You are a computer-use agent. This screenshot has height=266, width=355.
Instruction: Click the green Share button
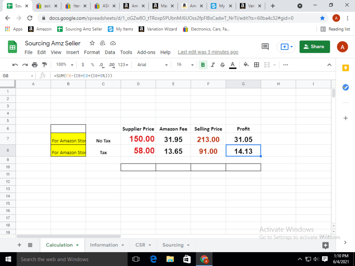(315, 46)
